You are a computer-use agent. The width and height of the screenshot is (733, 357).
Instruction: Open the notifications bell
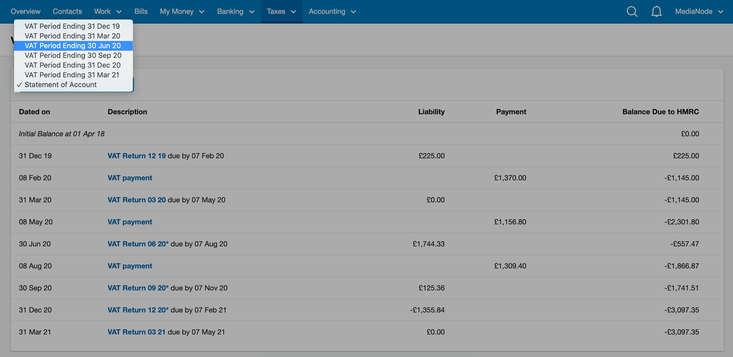[656, 12]
